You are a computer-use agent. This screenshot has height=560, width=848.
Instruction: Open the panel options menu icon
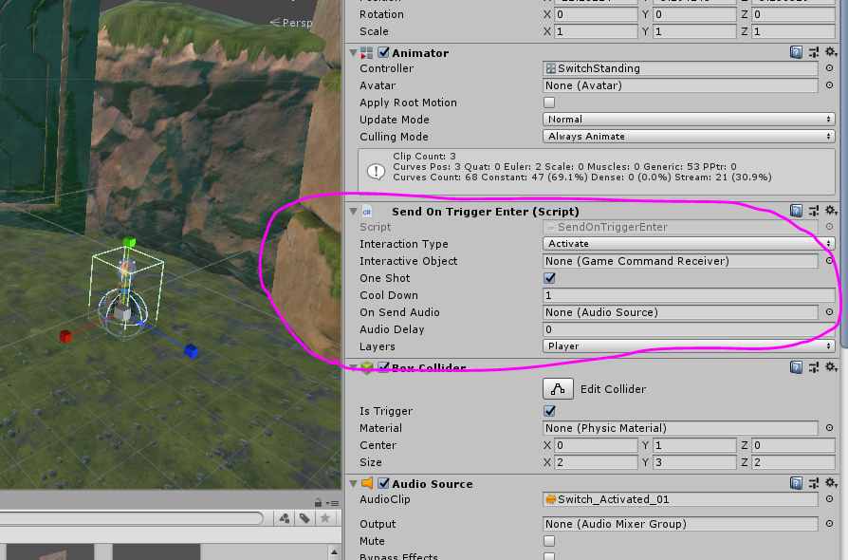[x=332, y=503]
